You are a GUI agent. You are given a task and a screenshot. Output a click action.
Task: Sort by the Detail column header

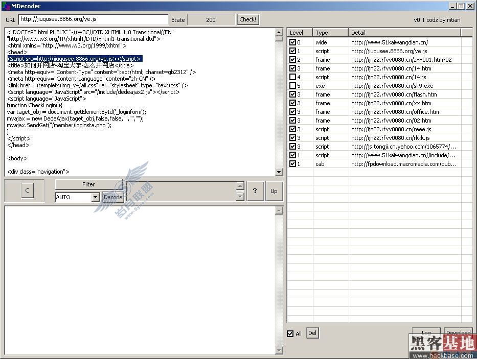[404, 33]
